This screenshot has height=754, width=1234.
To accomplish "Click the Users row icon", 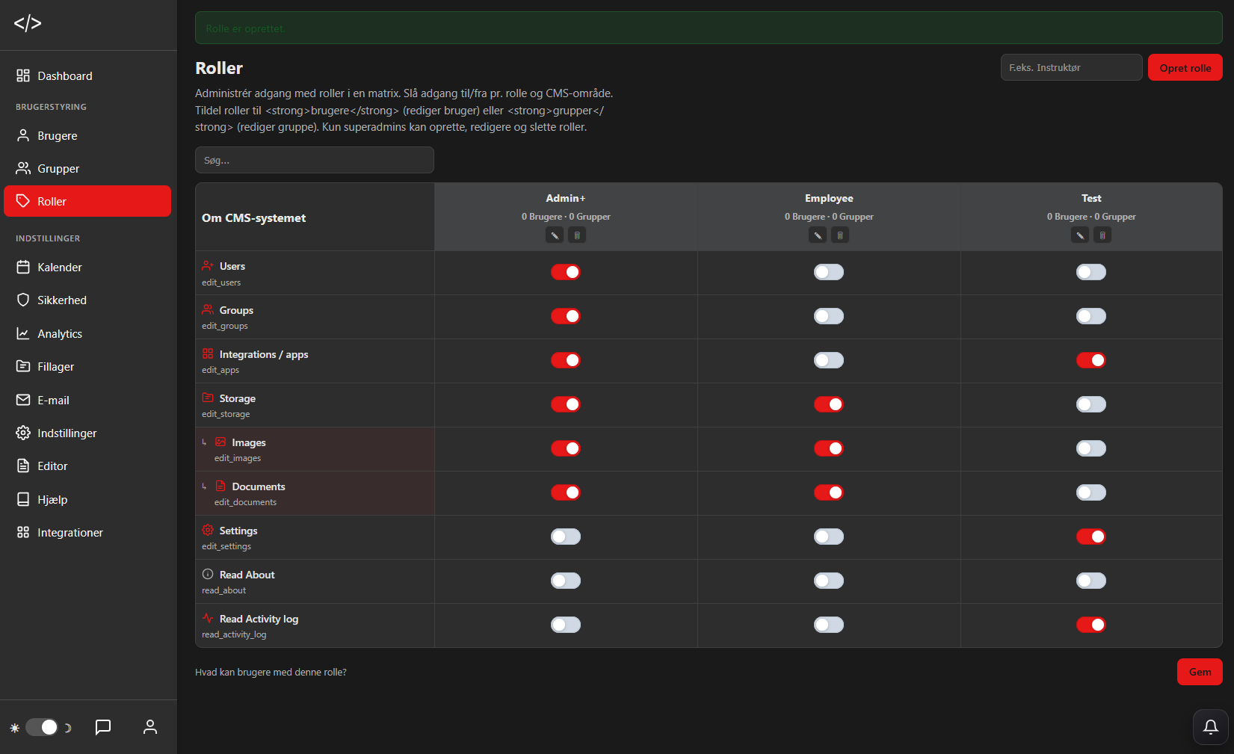I will pos(208,266).
